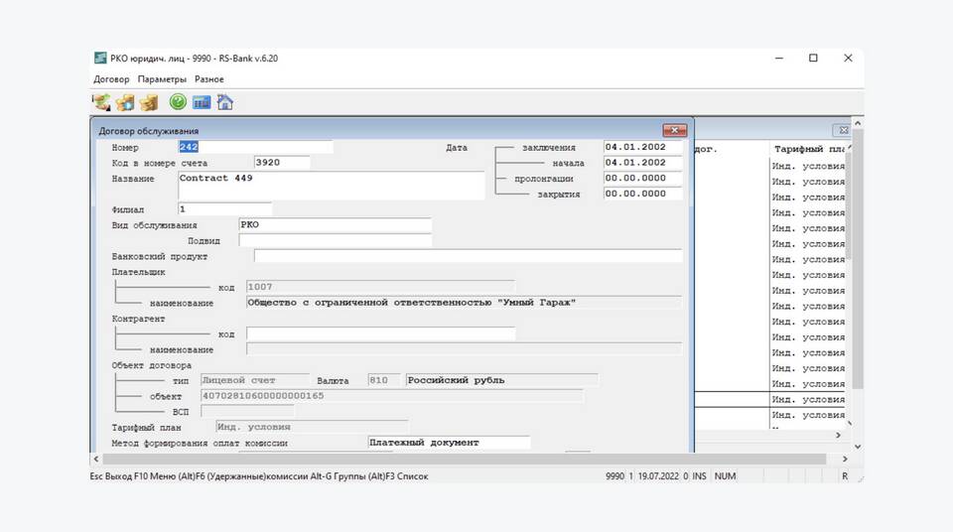This screenshot has width=953, height=532.
Task: Click the RS-Bank app icon in title bar
Action: point(100,59)
